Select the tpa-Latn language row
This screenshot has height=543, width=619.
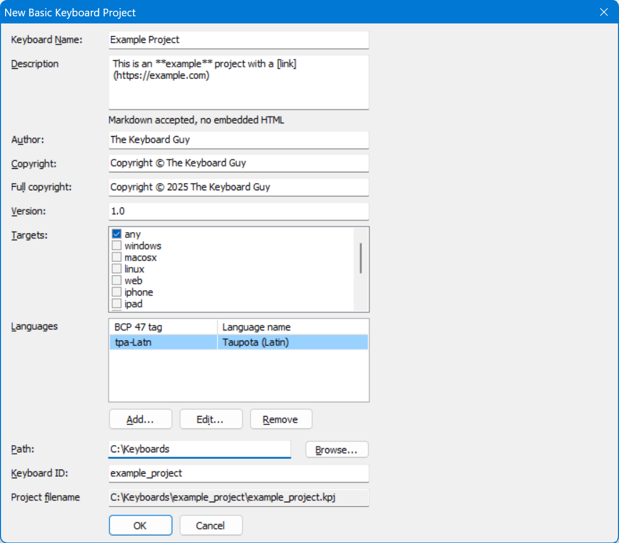click(239, 342)
